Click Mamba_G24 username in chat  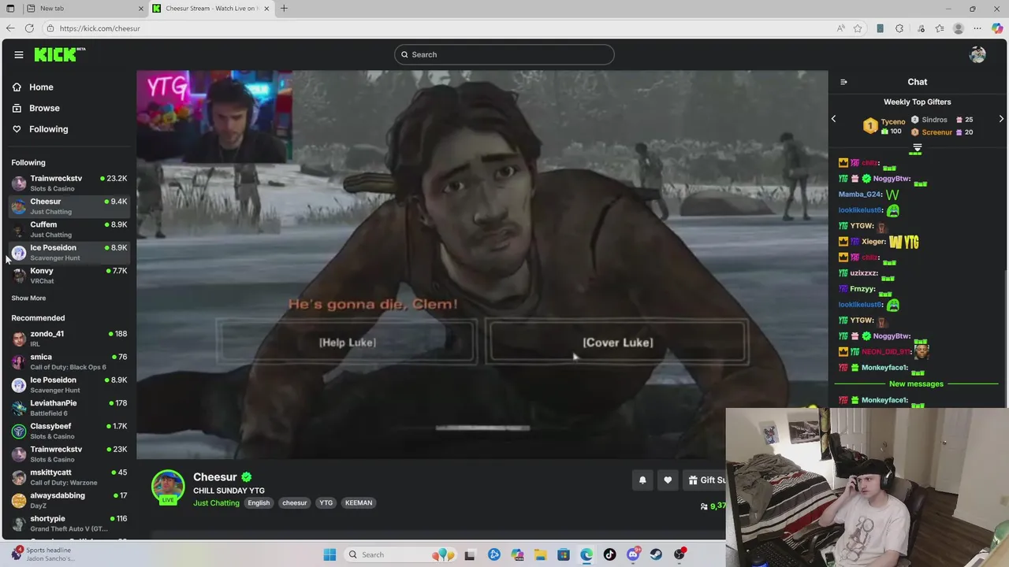[x=860, y=195]
